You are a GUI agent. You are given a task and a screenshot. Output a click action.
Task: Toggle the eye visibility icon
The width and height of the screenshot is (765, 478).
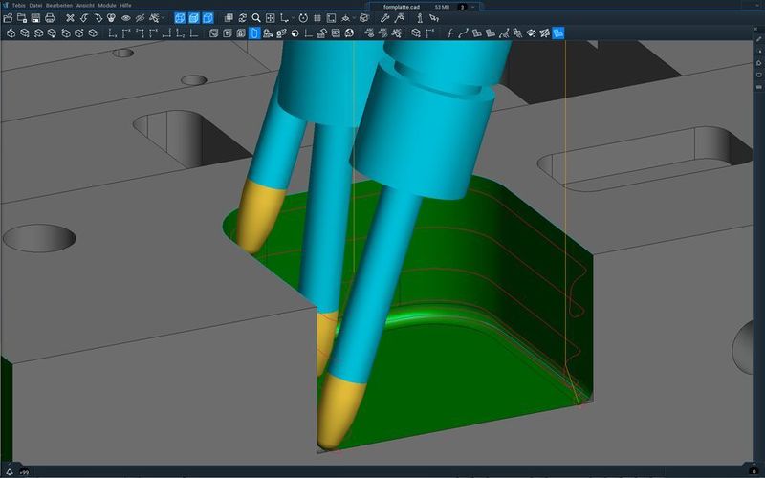pos(125,18)
